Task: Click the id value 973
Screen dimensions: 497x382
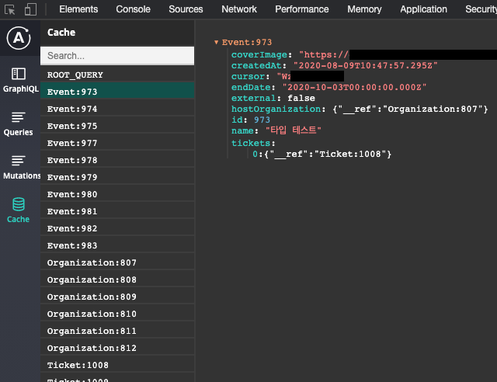Action: pyautogui.click(x=262, y=120)
